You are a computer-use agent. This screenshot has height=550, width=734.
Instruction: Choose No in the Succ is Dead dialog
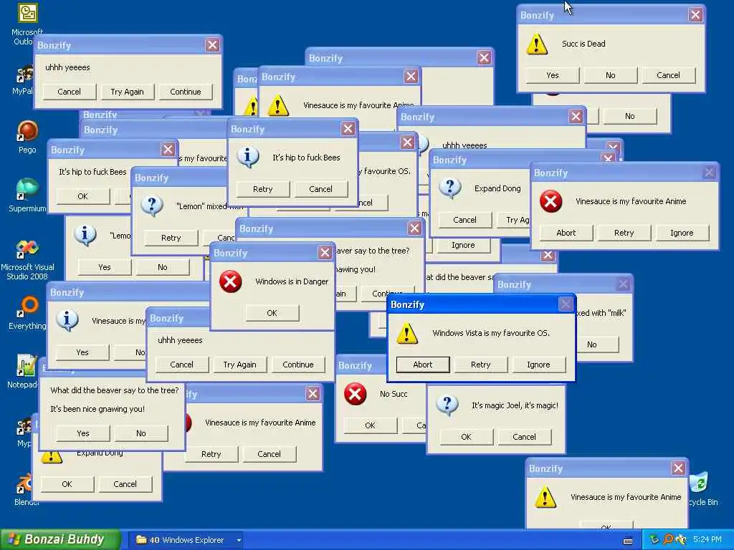[x=610, y=75]
